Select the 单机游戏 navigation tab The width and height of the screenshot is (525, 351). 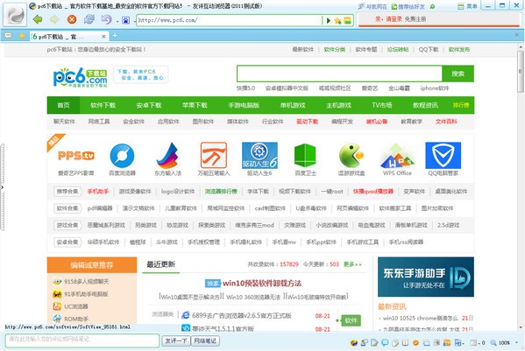pos(293,105)
